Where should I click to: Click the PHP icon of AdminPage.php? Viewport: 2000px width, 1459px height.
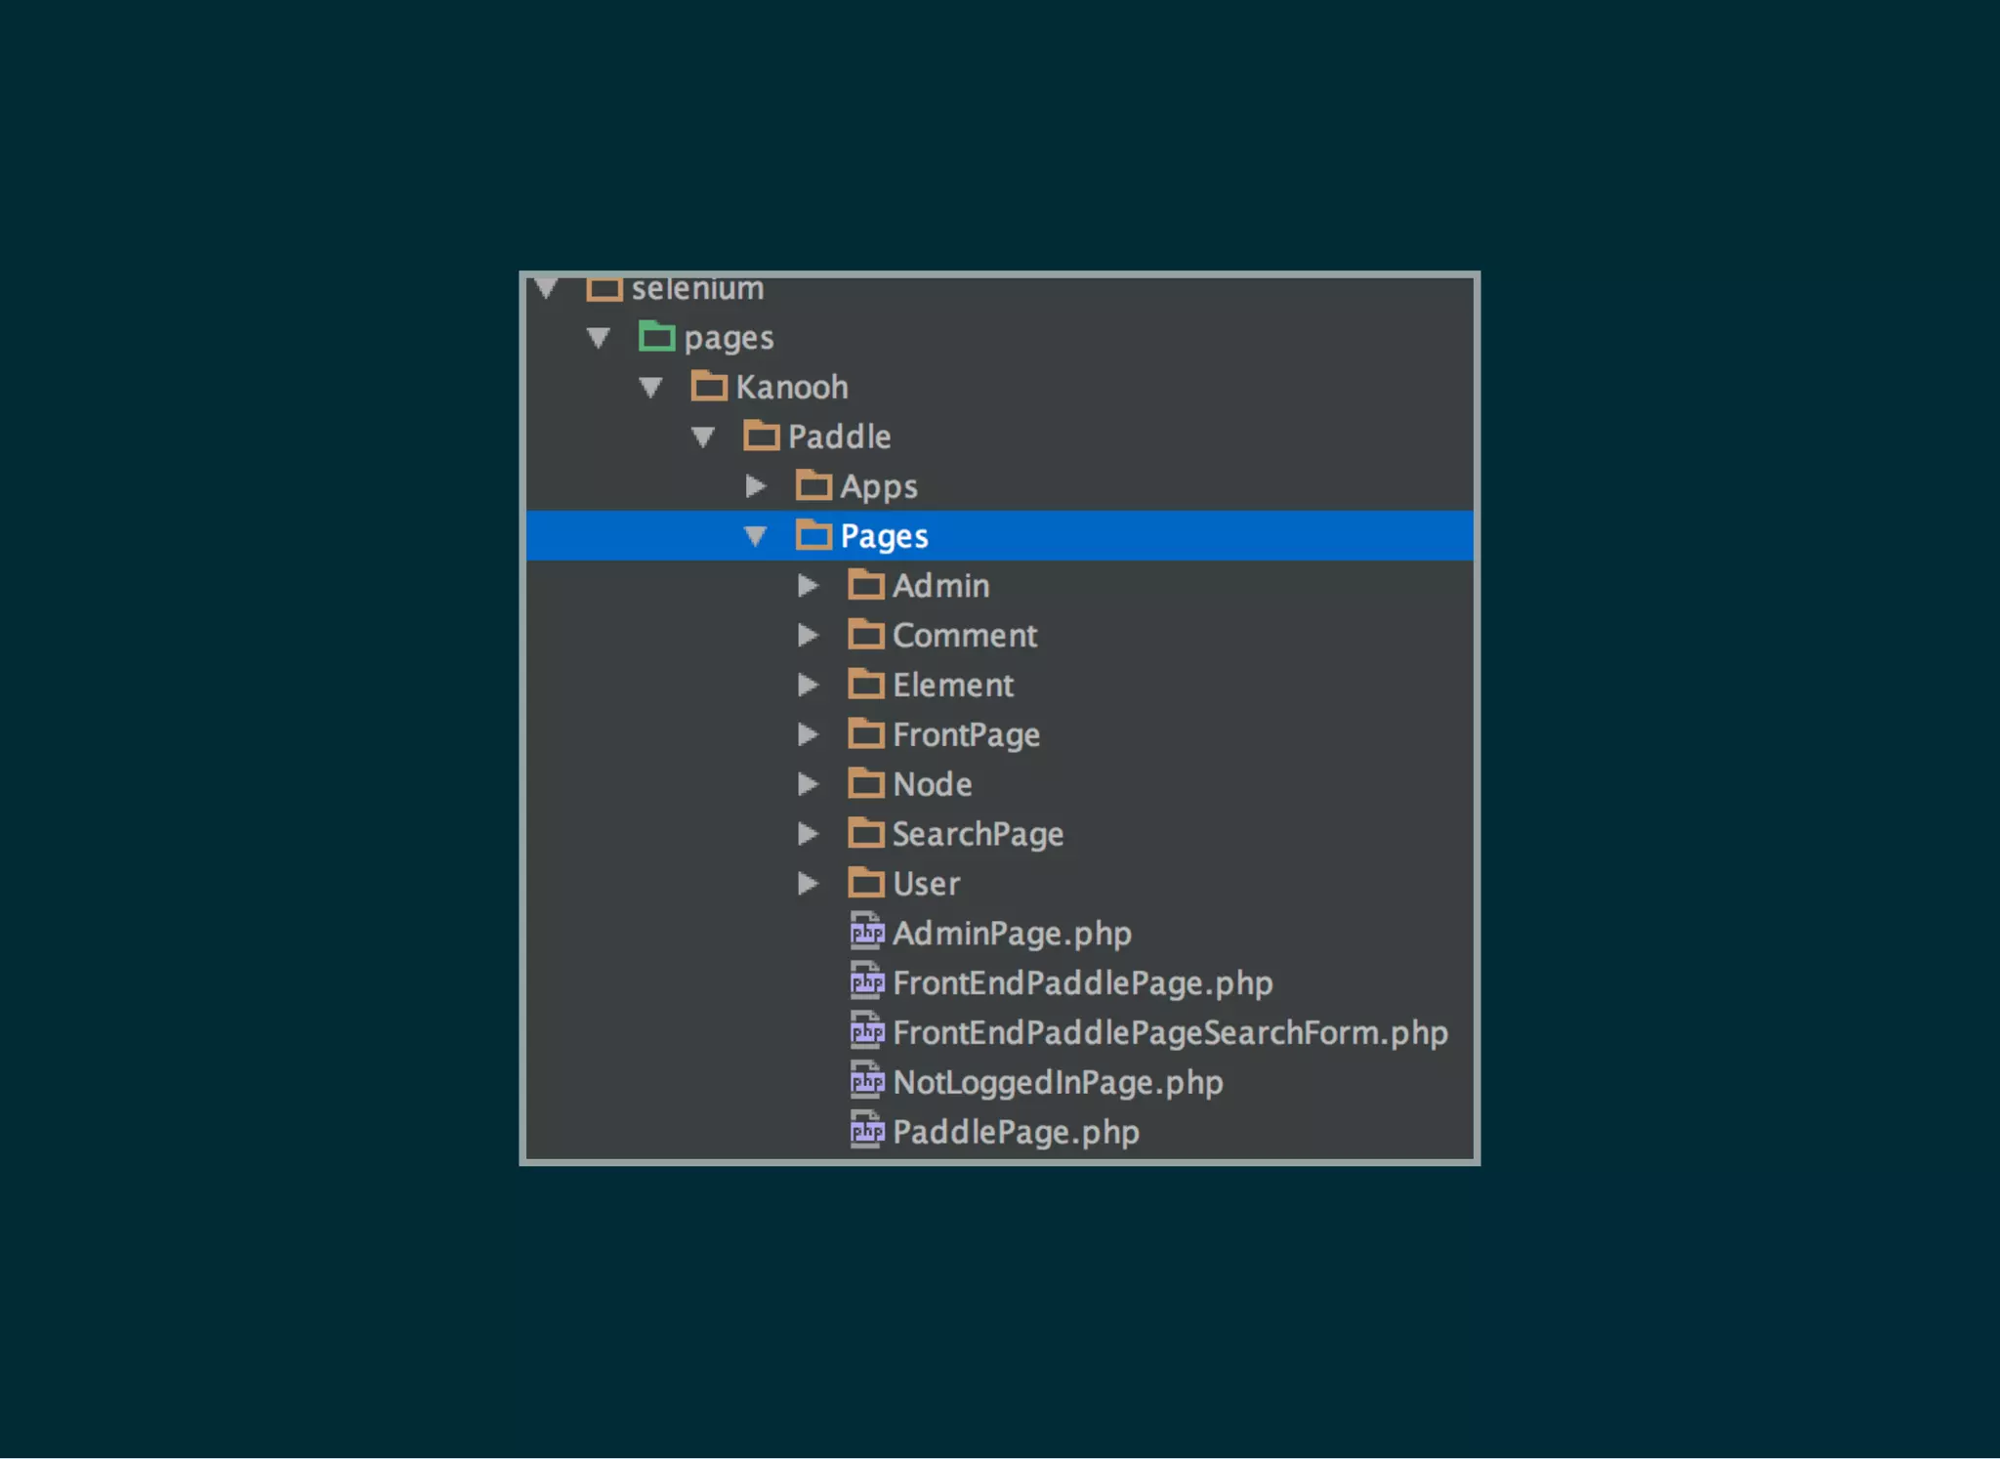point(866,933)
